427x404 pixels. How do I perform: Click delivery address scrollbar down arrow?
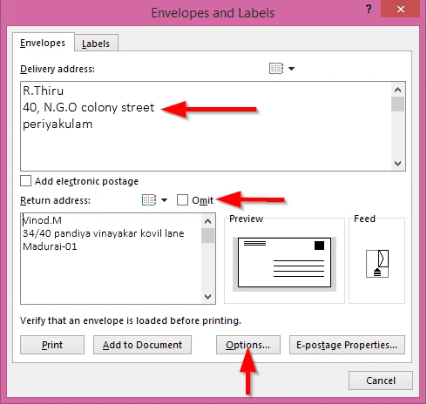coord(398,164)
